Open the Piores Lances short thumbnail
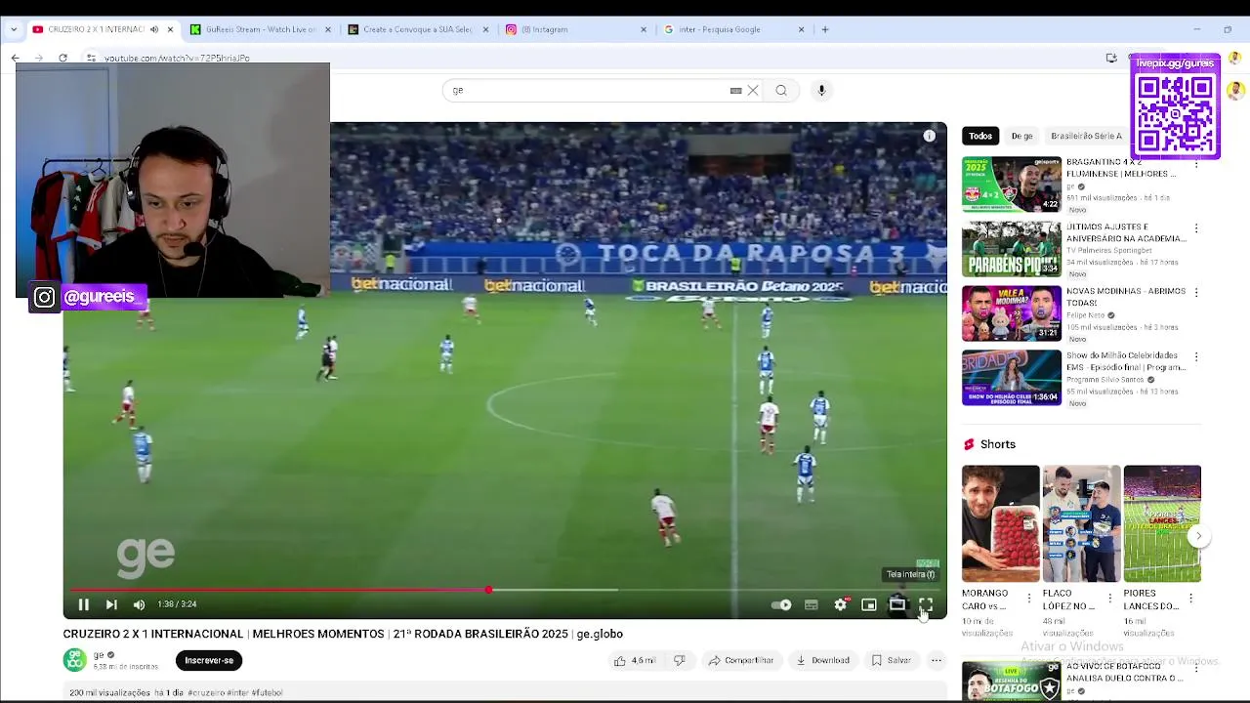The image size is (1250, 703). [x=1162, y=523]
